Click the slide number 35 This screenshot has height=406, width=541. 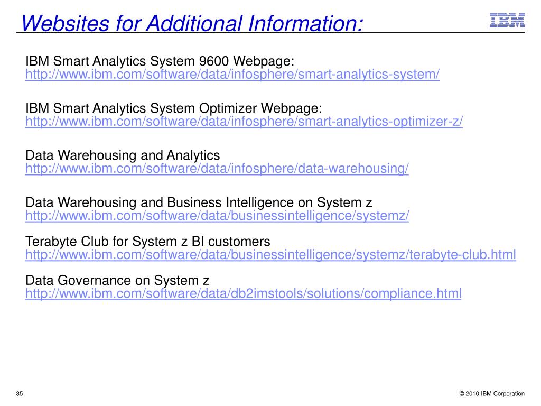pyautogui.click(x=20, y=393)
